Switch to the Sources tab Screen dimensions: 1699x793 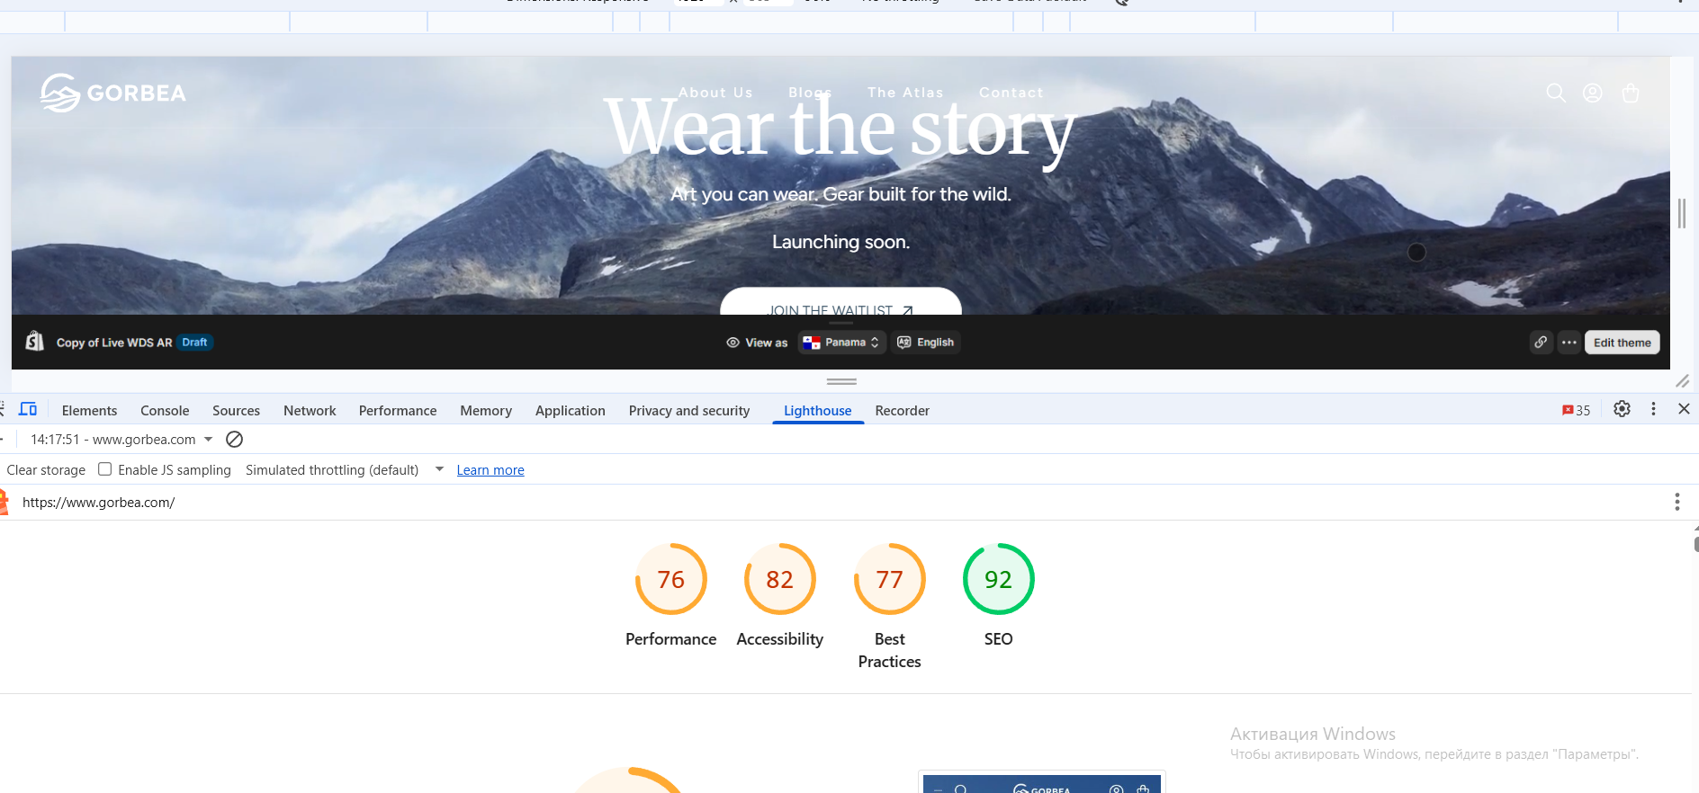point(236,410)
